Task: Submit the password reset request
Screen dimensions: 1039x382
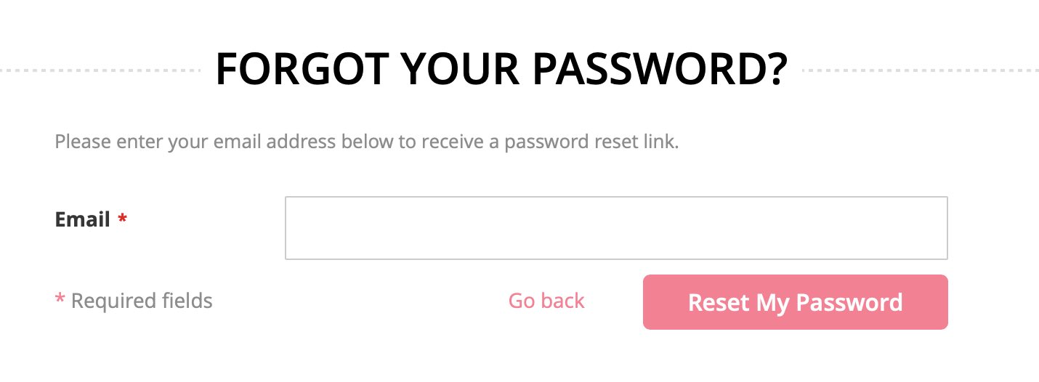Action: [795, 302]
